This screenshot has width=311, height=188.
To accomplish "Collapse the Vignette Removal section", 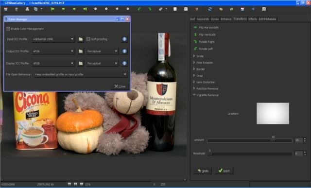I will pyautogui.click(x=194, y=95).
